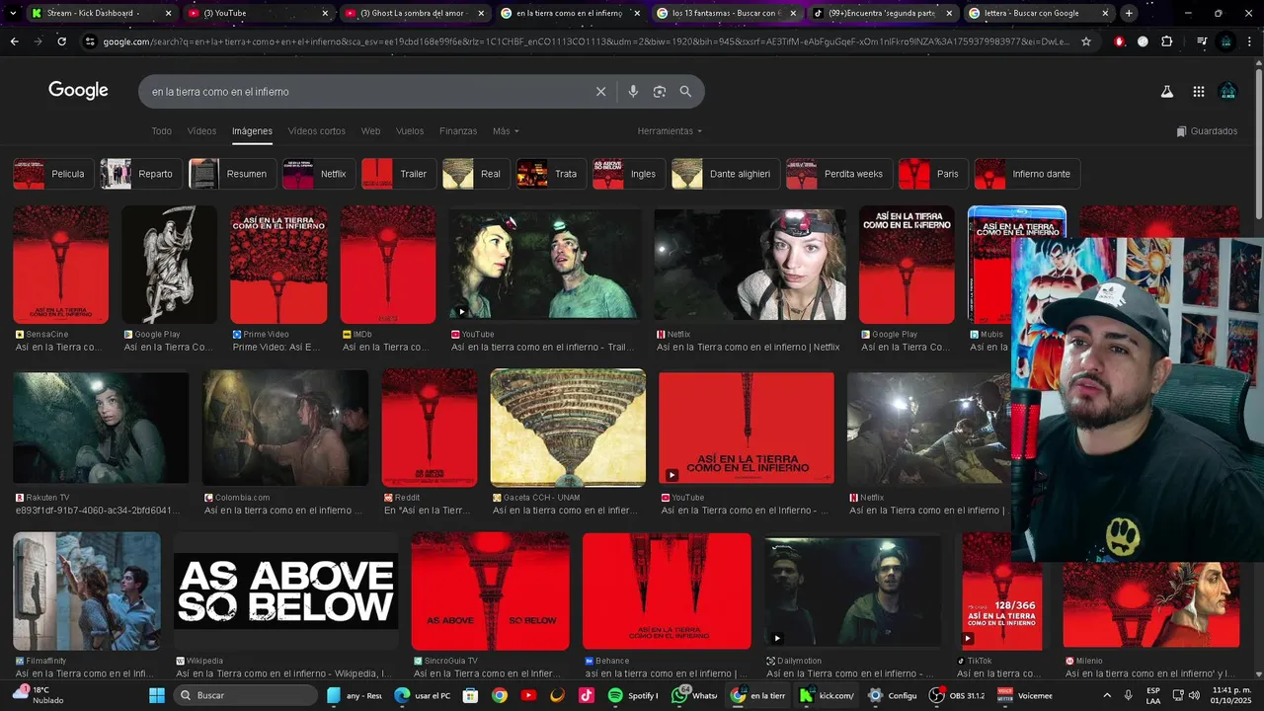Open Search Labs flask icon

(1166, 92)
